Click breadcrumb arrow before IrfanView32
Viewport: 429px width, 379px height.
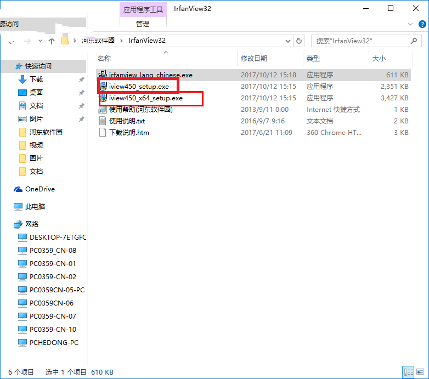(121, 41)
